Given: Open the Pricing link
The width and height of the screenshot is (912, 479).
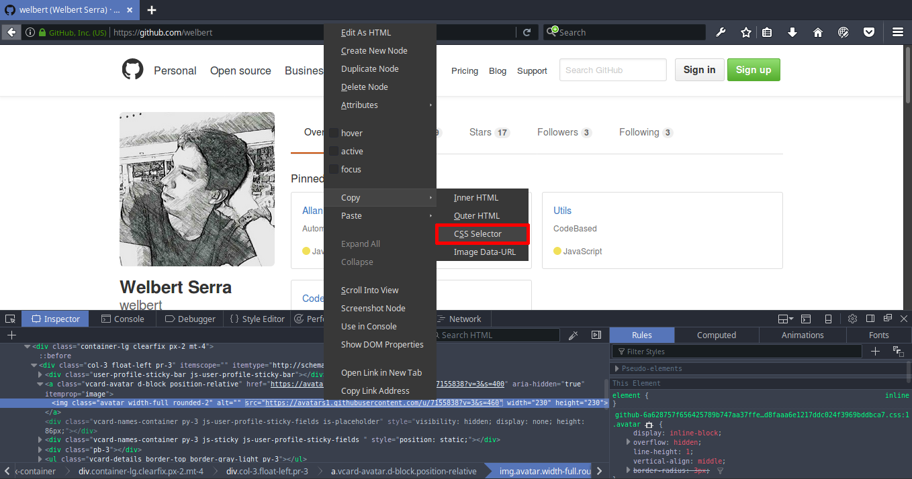Looking at the screenshot, I should 465,70.
